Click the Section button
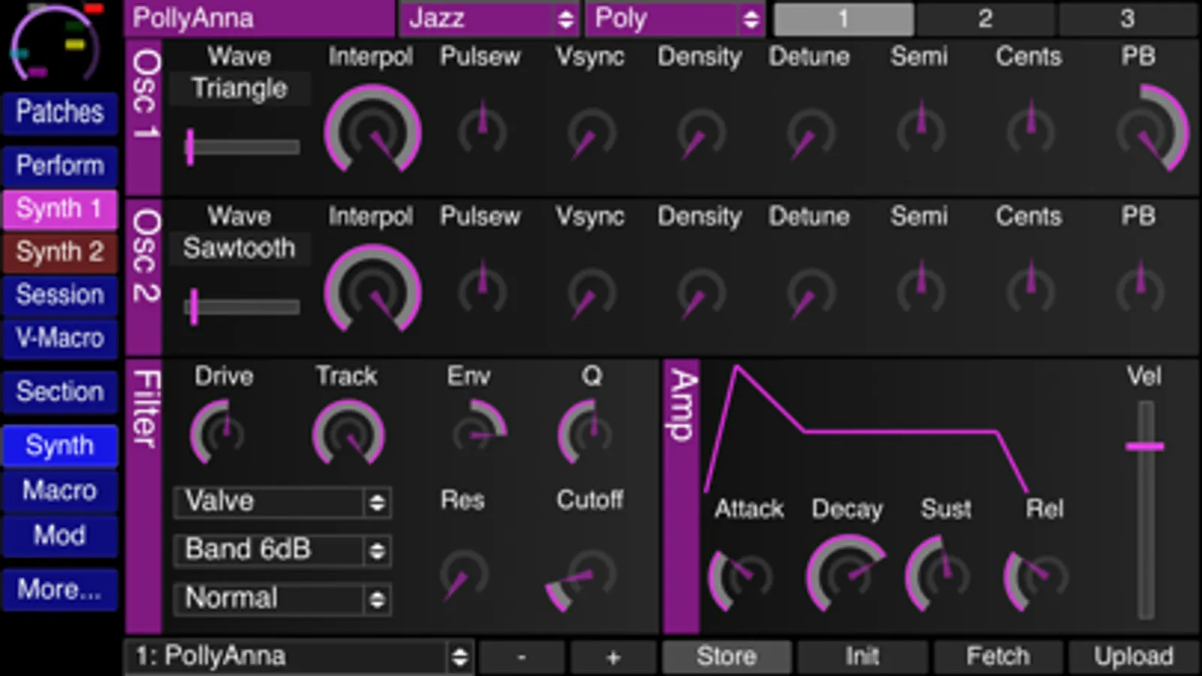 60,392
